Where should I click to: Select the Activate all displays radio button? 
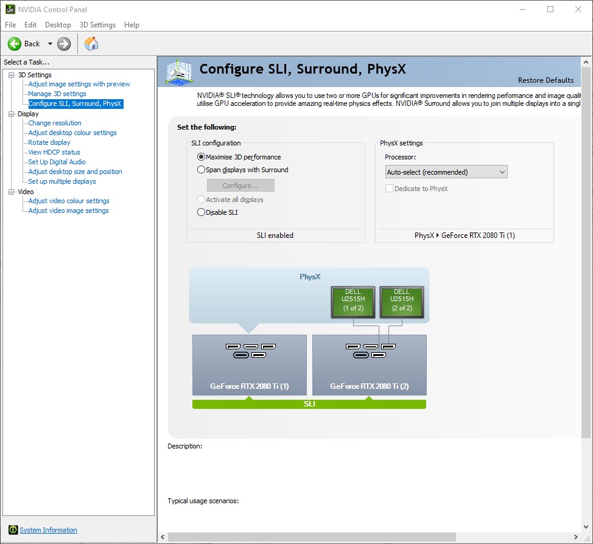point(201,199)
